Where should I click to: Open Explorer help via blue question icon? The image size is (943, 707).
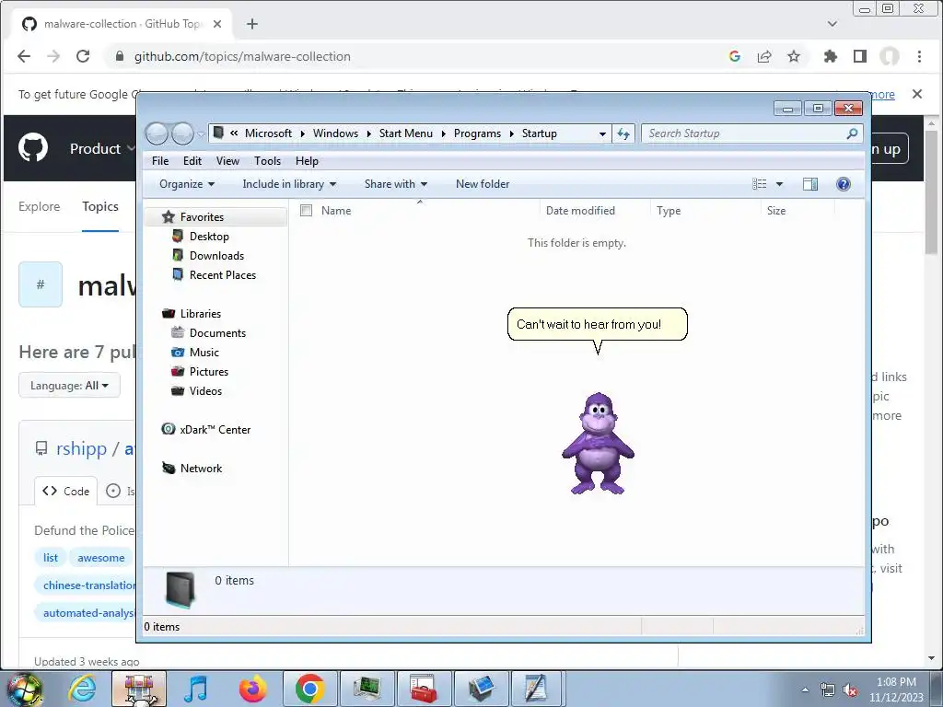click(x=844, y=184)
